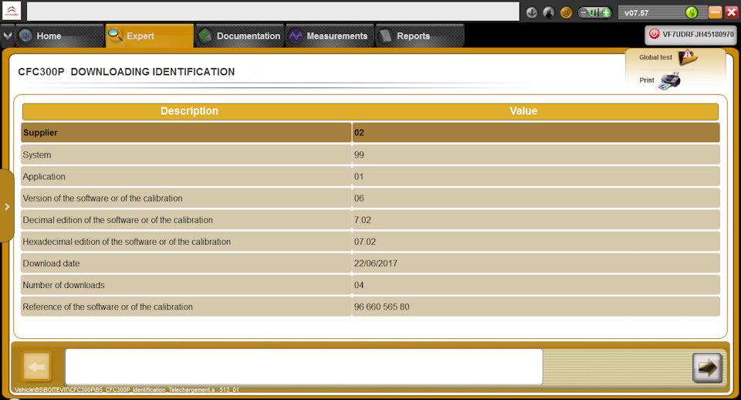Open the Home tab
Screen dimensions: 741x400
pos(59,36)
